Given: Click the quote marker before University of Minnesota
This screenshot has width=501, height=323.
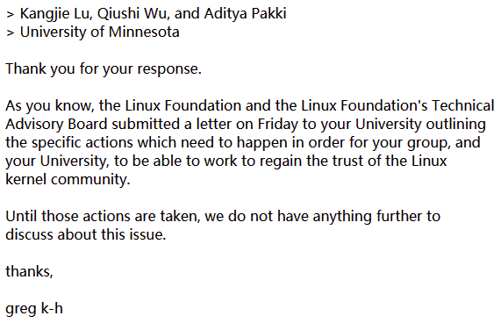Looking at the screenshot, I should [x=11, y=33].
